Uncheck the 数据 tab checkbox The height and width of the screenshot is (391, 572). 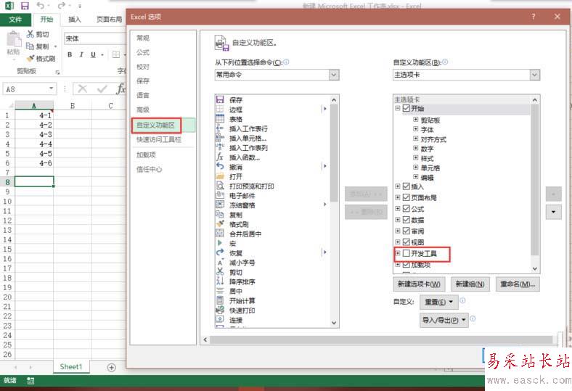[x=406, y=220]
